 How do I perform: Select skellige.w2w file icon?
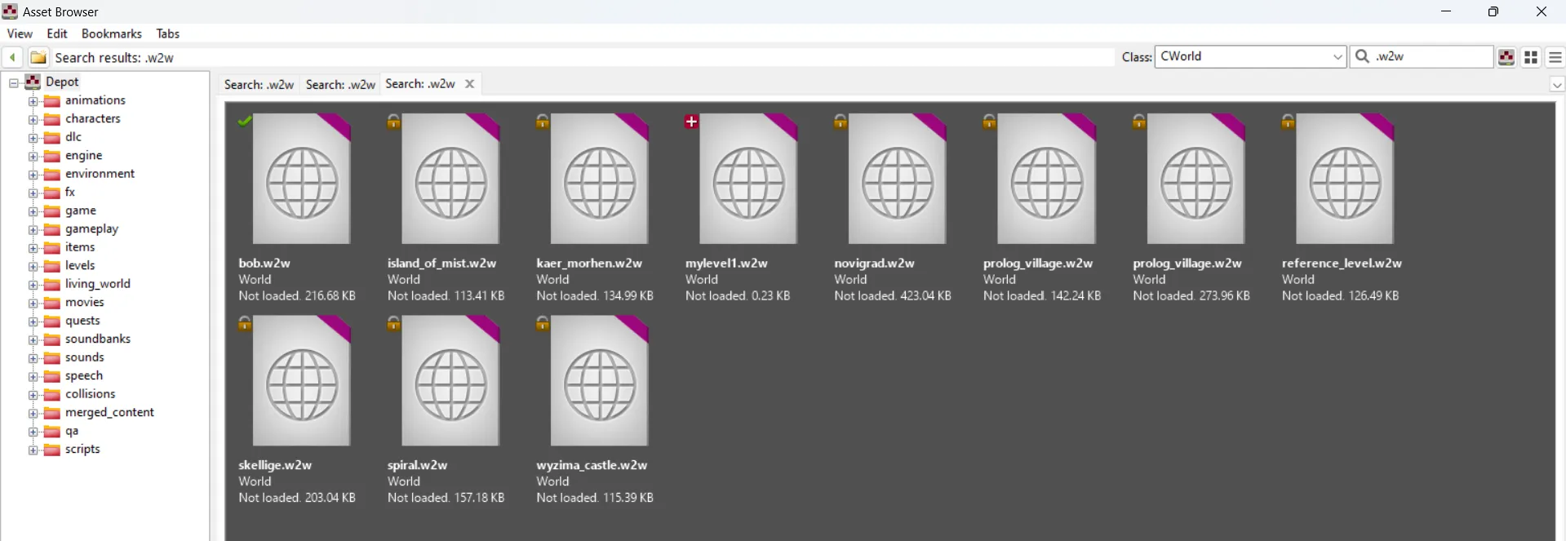302,381
